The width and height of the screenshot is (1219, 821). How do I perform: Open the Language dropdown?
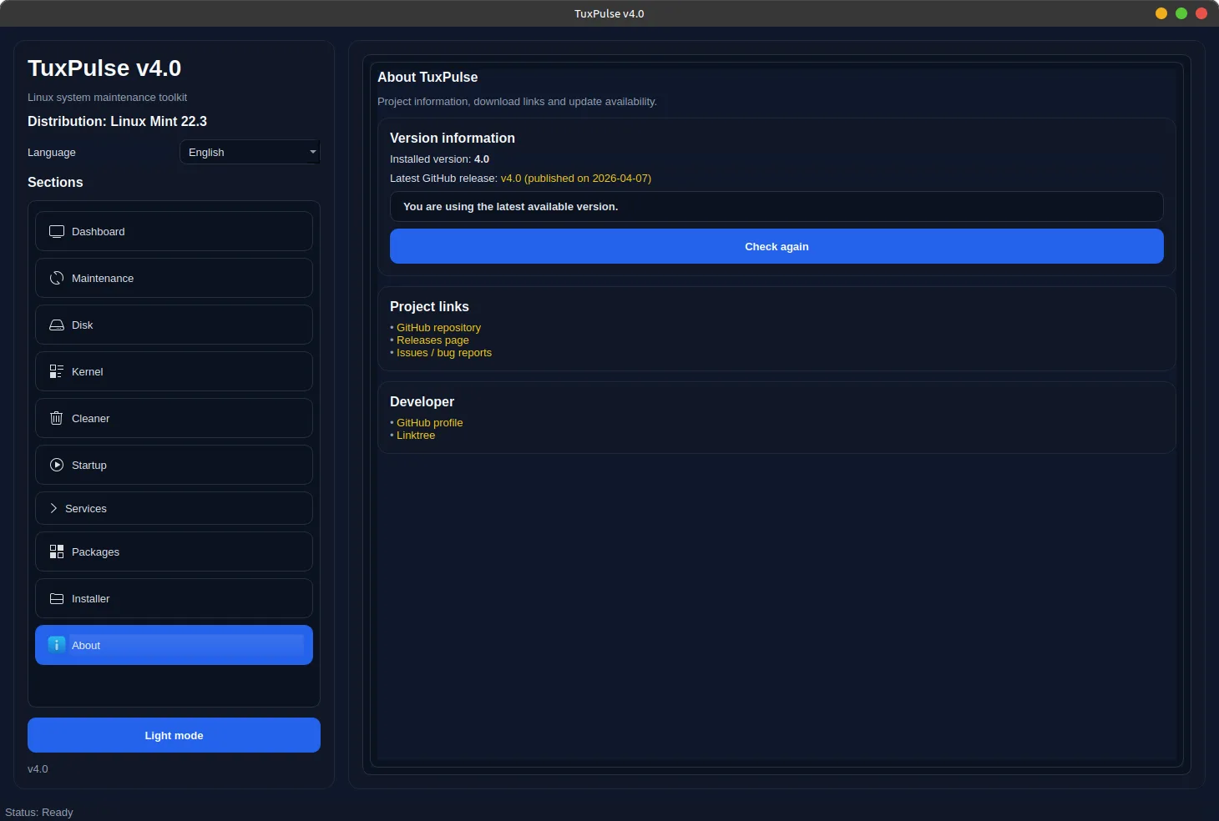249,152
